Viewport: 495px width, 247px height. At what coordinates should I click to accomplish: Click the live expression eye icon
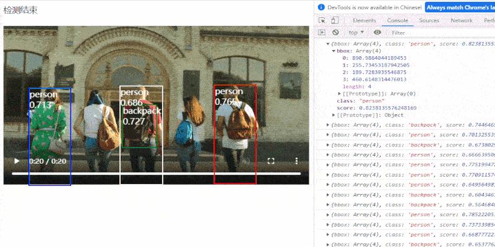[377, 33]
